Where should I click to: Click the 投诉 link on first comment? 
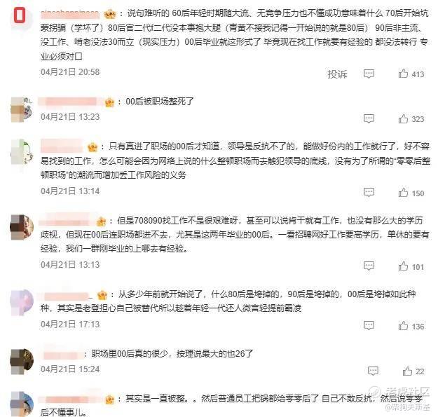(337, 74)
